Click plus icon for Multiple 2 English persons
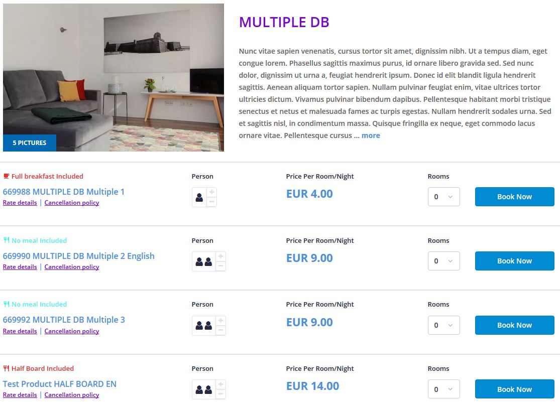560x410 pixels. [220, 256]
